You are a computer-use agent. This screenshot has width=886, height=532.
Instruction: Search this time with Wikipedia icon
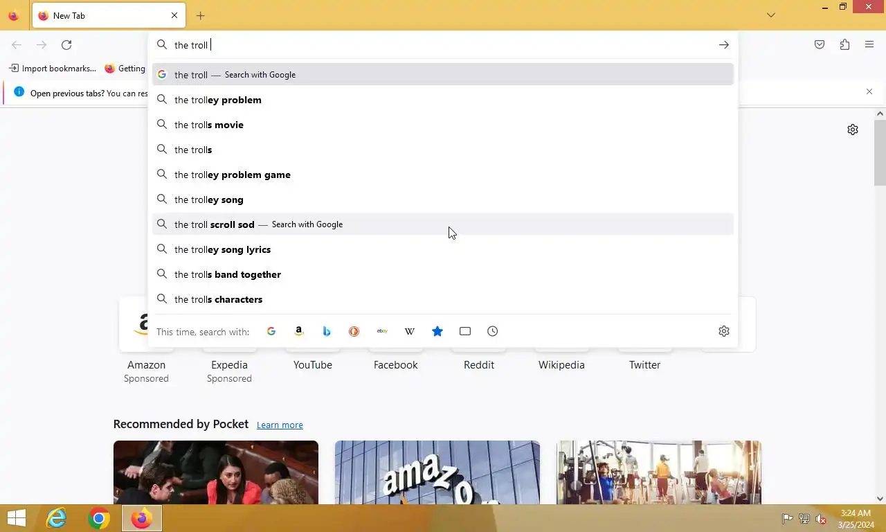pyautogui.click(x=410, y=331)
